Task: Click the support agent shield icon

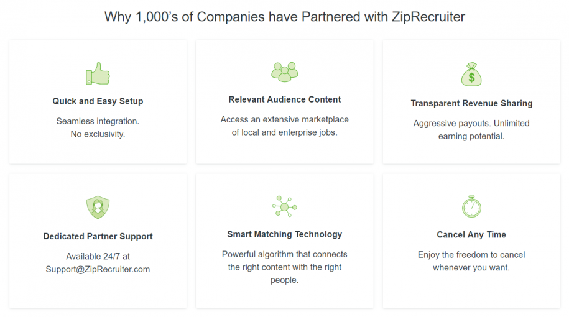Action: tap(98, 207)
